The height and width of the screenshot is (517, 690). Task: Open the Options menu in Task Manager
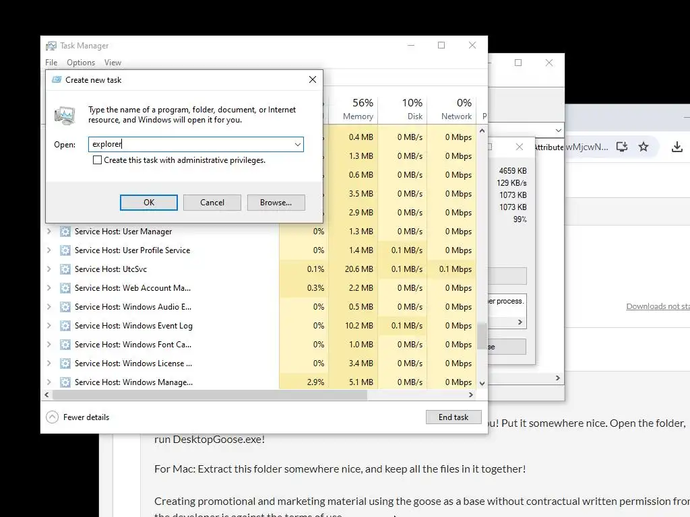(x=81, y=63)
